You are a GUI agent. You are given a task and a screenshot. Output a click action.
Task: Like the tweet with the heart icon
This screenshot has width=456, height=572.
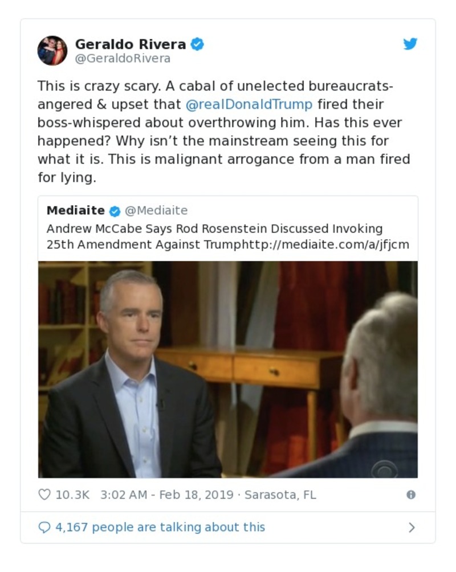point(44,495)
